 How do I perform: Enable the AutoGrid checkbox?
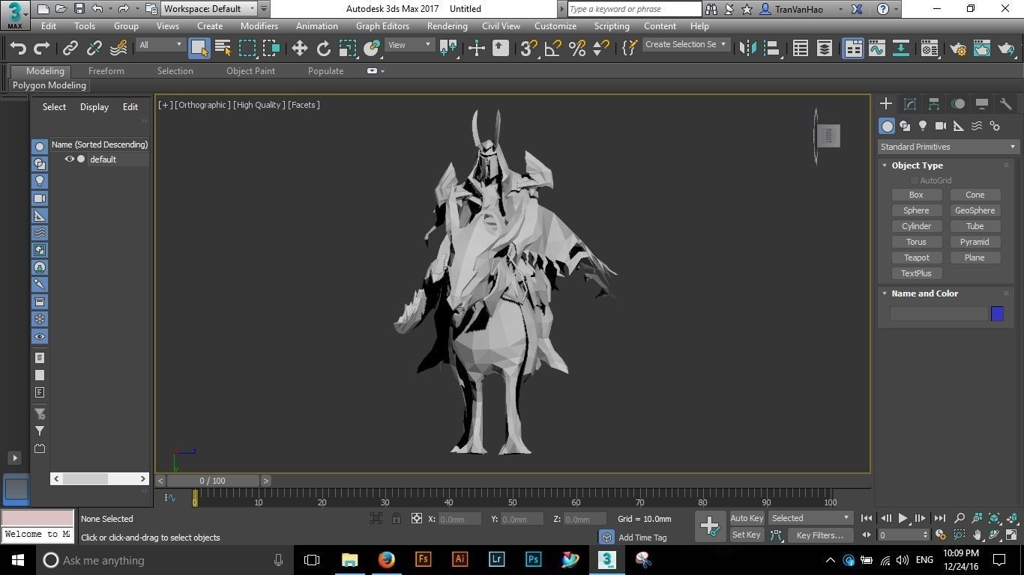[x=915, y=180]
